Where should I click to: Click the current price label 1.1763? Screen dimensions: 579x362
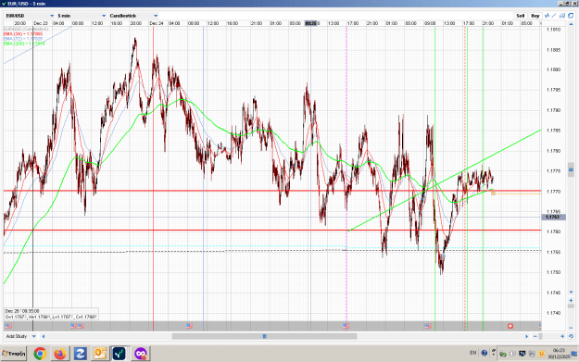pyautogui.click(x=553, y=217)
